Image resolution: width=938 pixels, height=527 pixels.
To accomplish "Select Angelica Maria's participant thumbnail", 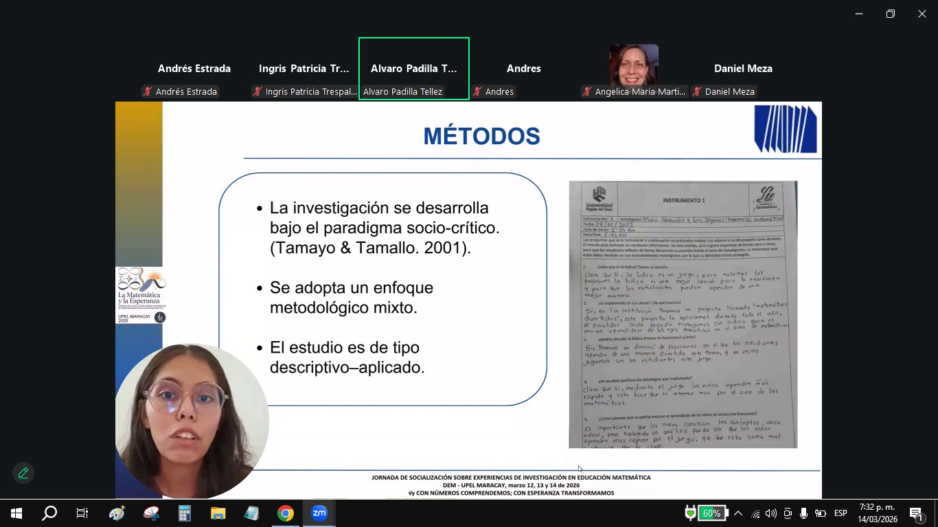I will click(x=634, y=67).
